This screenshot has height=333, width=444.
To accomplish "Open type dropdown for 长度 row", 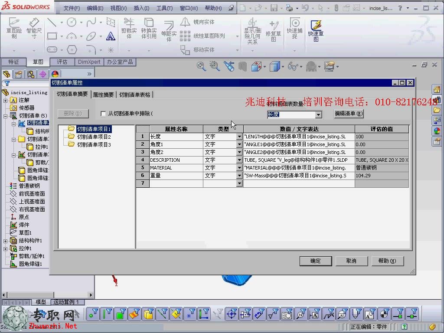I will point(239,137).
